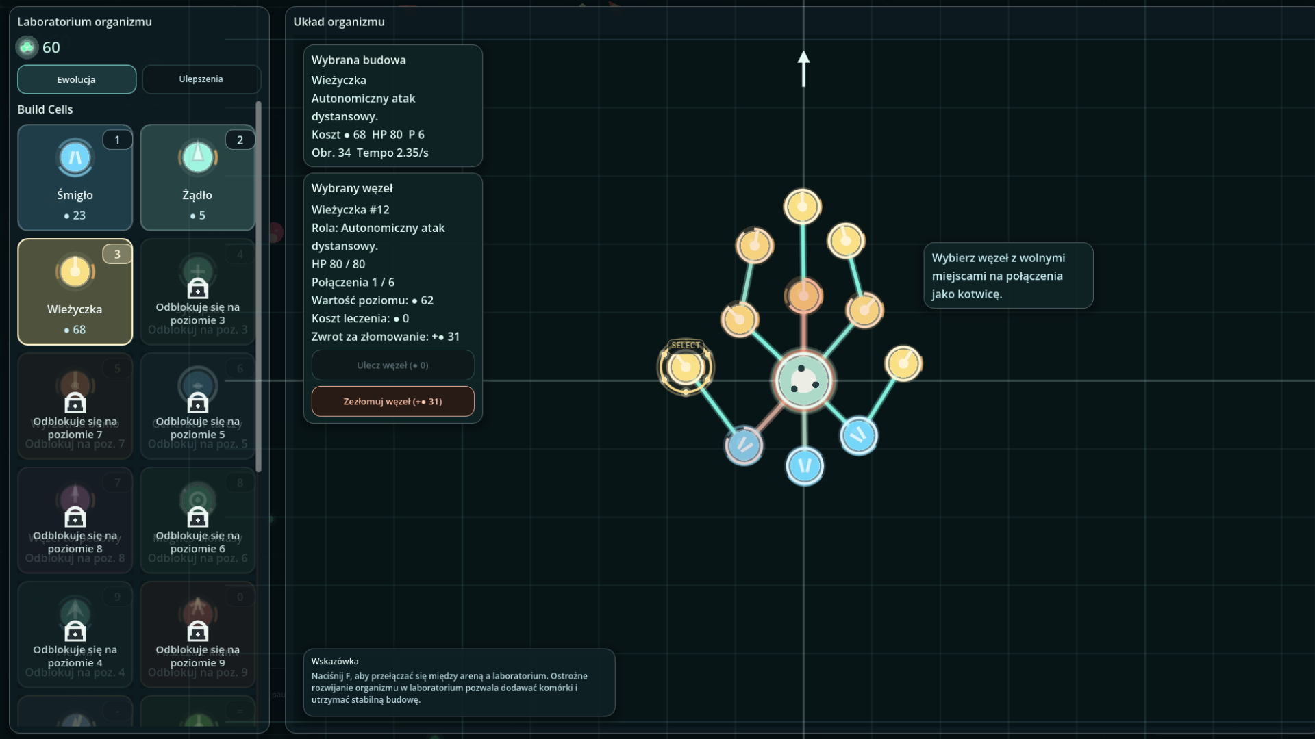Open the Ulepszenia tab
1315x739 pixels.
pos(201,79)
